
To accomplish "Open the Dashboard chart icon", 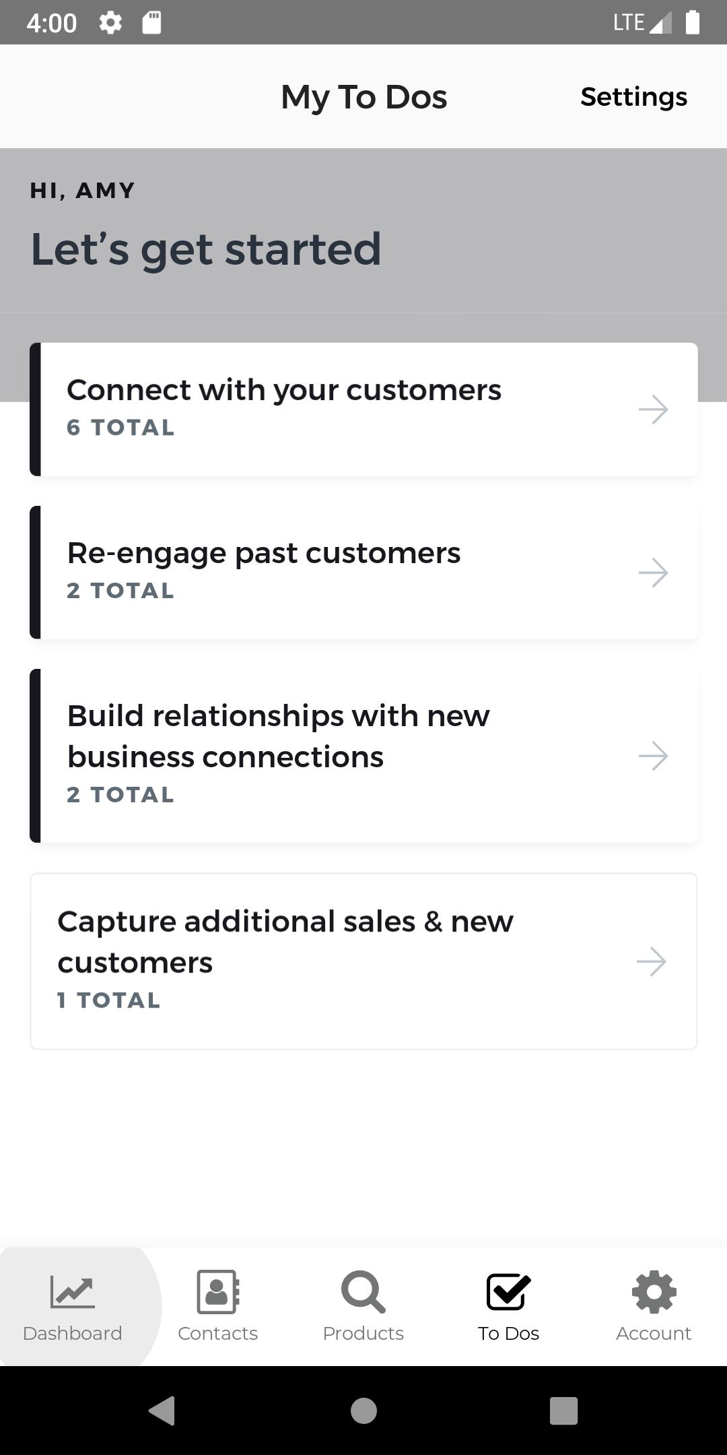I will [72, 1292].
